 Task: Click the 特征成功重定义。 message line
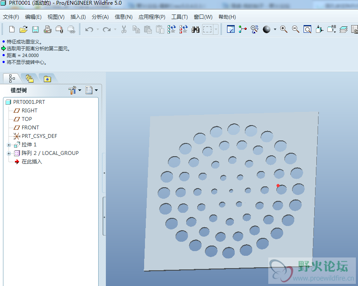tap(24, 42)
